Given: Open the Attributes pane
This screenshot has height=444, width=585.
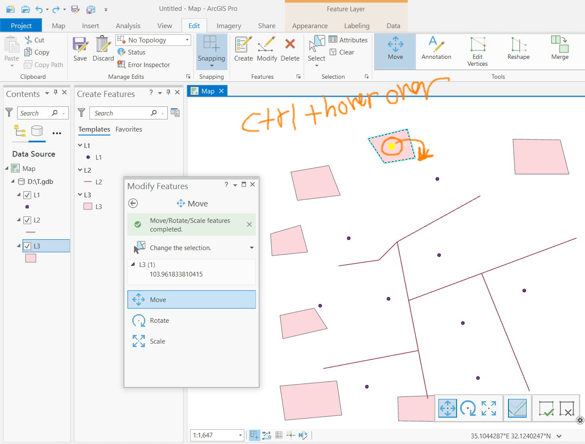Looking at the screenshot, I should pos(348,39).
